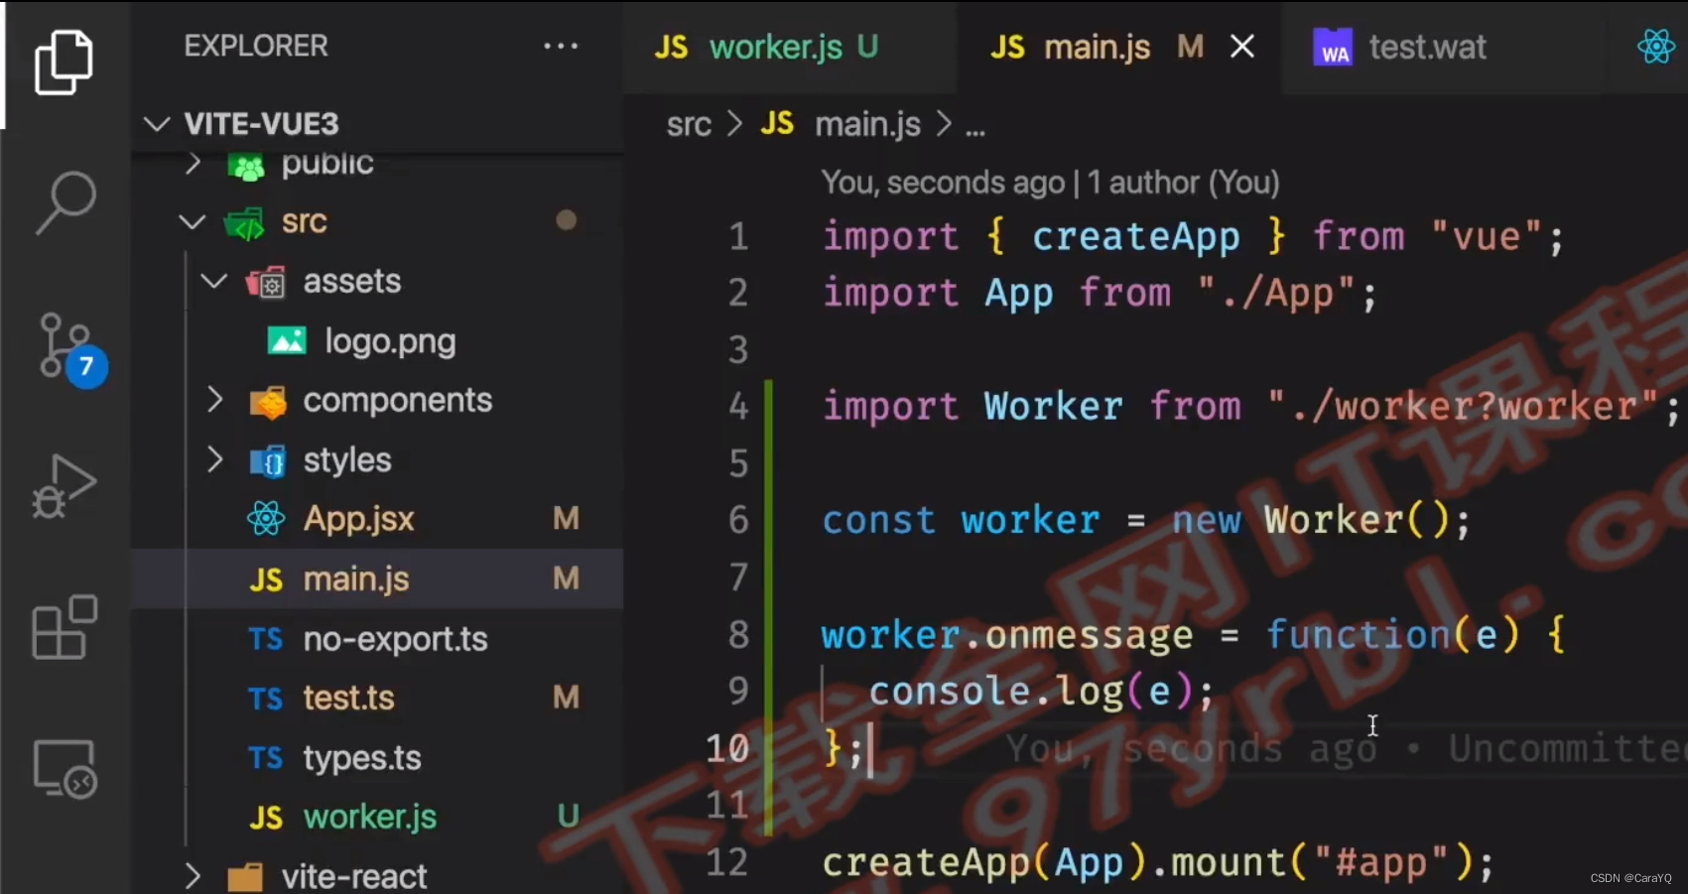Screen dimensions: 1688x894
Task: Open the Run and Debug view
Action: tap(65, 486)
